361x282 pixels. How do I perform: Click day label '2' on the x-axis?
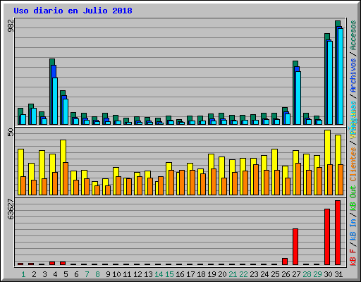point(34,274)
